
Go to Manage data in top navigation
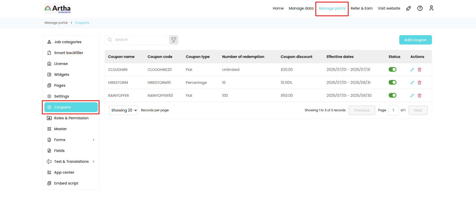301,8
